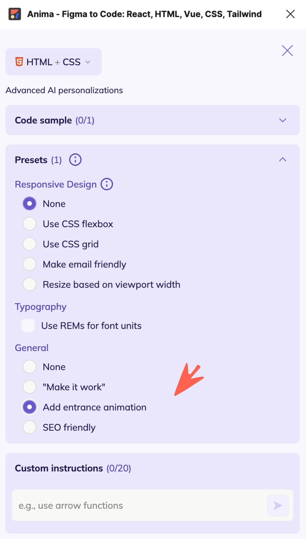Click the custom instructions text field

(129, 505)
